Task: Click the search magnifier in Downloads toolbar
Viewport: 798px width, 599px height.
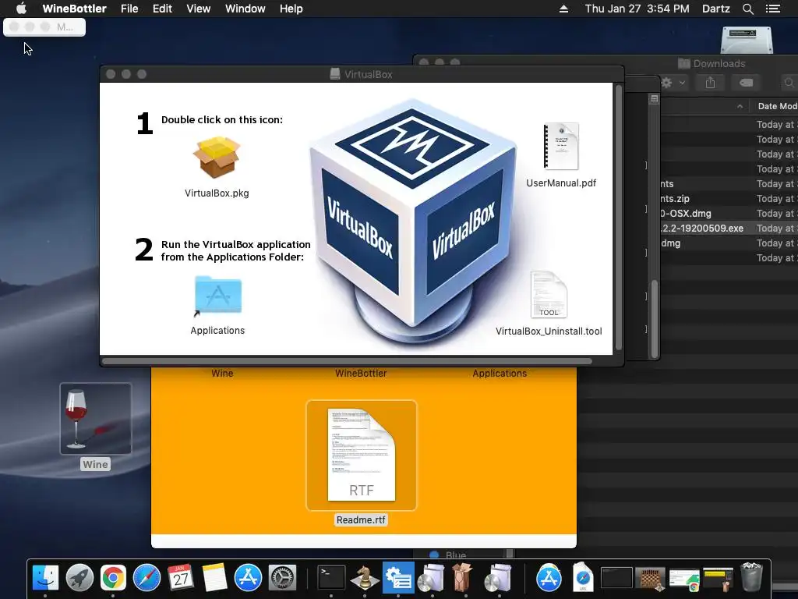Action: 789,83
